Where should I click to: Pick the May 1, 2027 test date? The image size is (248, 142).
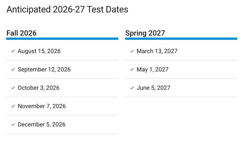[x=152, y=69]
